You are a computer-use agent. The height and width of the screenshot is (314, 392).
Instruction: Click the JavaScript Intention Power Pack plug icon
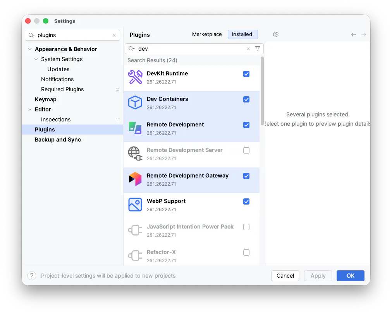point(135,230)
